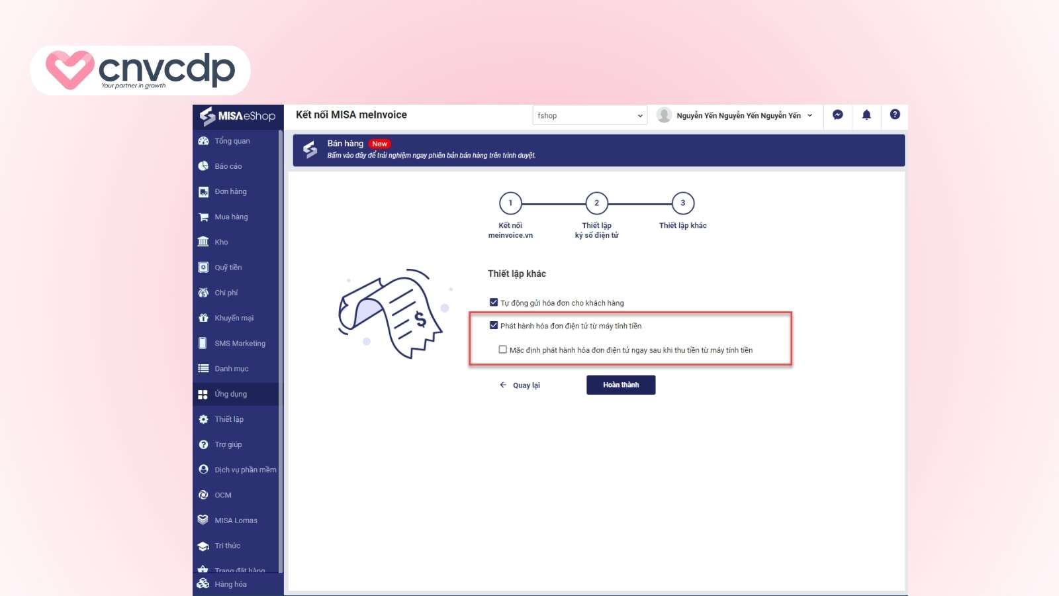The width and height of the screenshot is (1059, 596).
Task: Click step 2 Thiết lập ký số circle
Action: [x=596, y=203]
